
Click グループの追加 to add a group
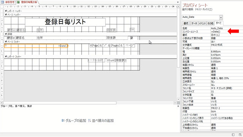point(74,121)
